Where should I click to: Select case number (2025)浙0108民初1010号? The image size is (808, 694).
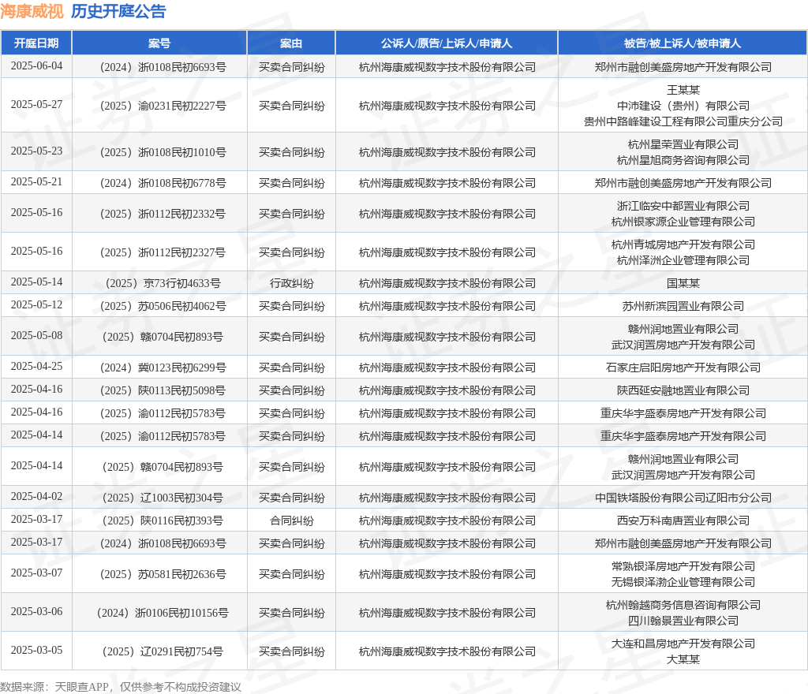[x=163, y=152]
